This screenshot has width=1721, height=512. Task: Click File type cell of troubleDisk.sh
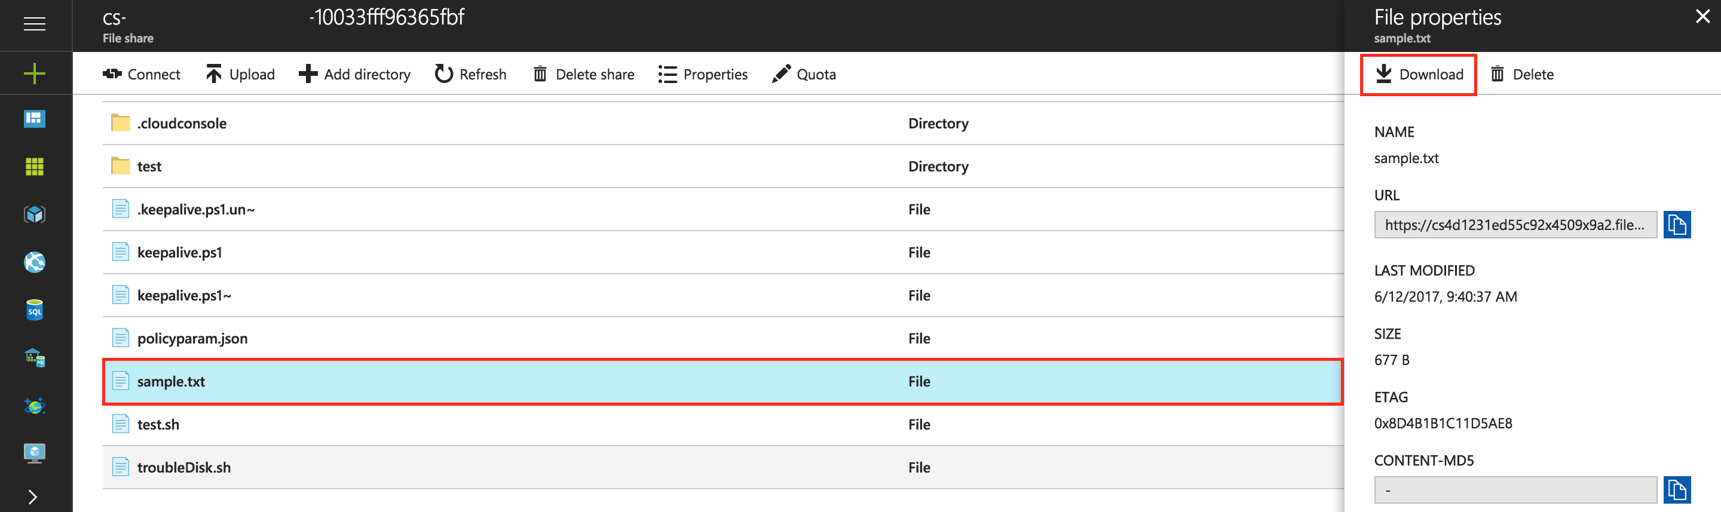(919, 467)
